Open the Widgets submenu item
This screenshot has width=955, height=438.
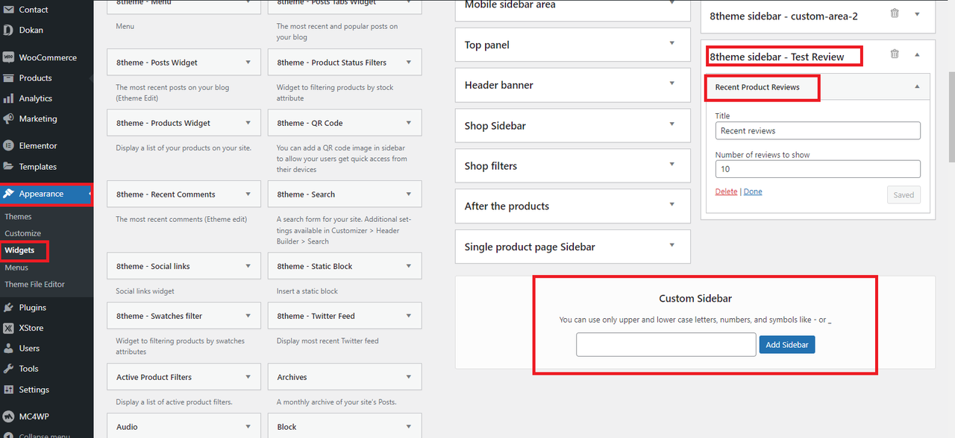19,250
